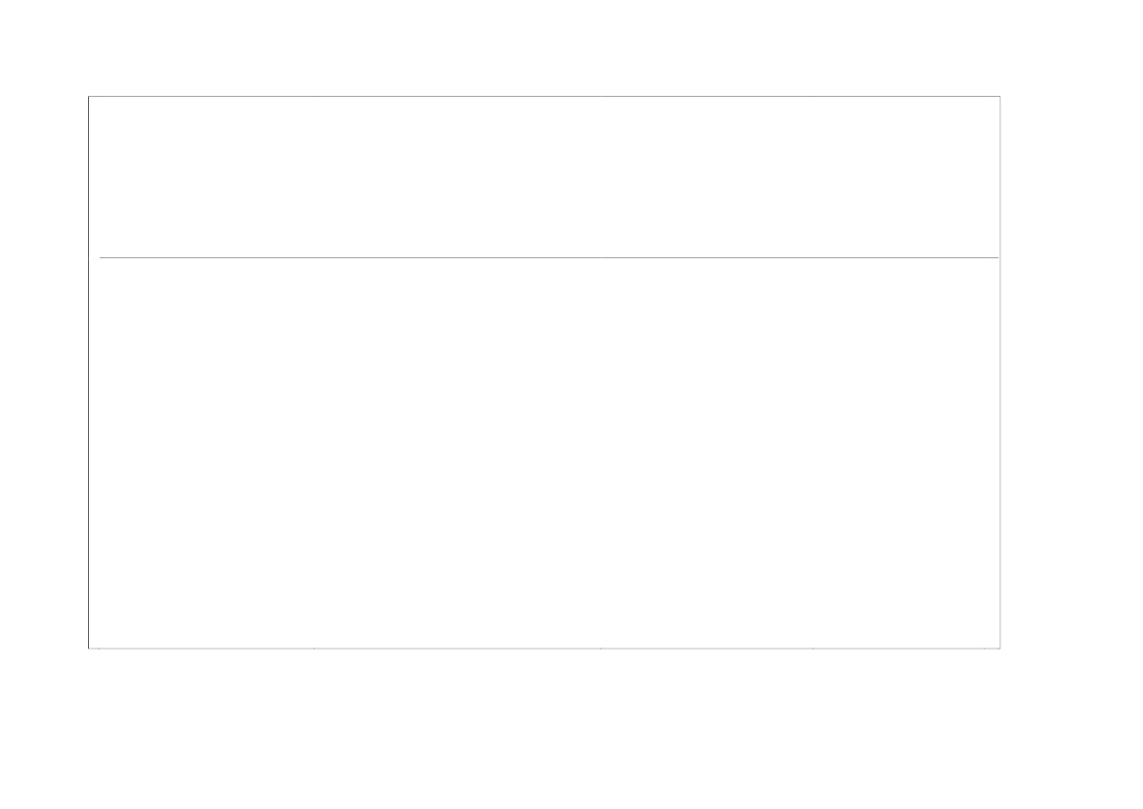This screenshot has width=1143, height=809.
Task: Click the second tick mark on the bottom axis
Action: tap(314, 648)
